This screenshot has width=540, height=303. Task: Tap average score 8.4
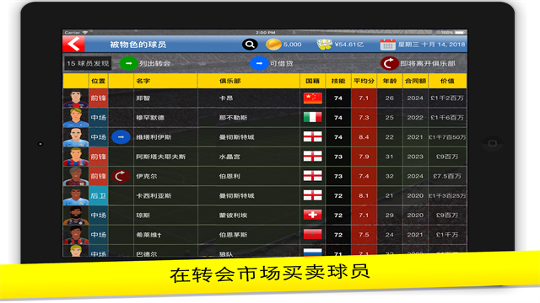[x=364, y=137]
